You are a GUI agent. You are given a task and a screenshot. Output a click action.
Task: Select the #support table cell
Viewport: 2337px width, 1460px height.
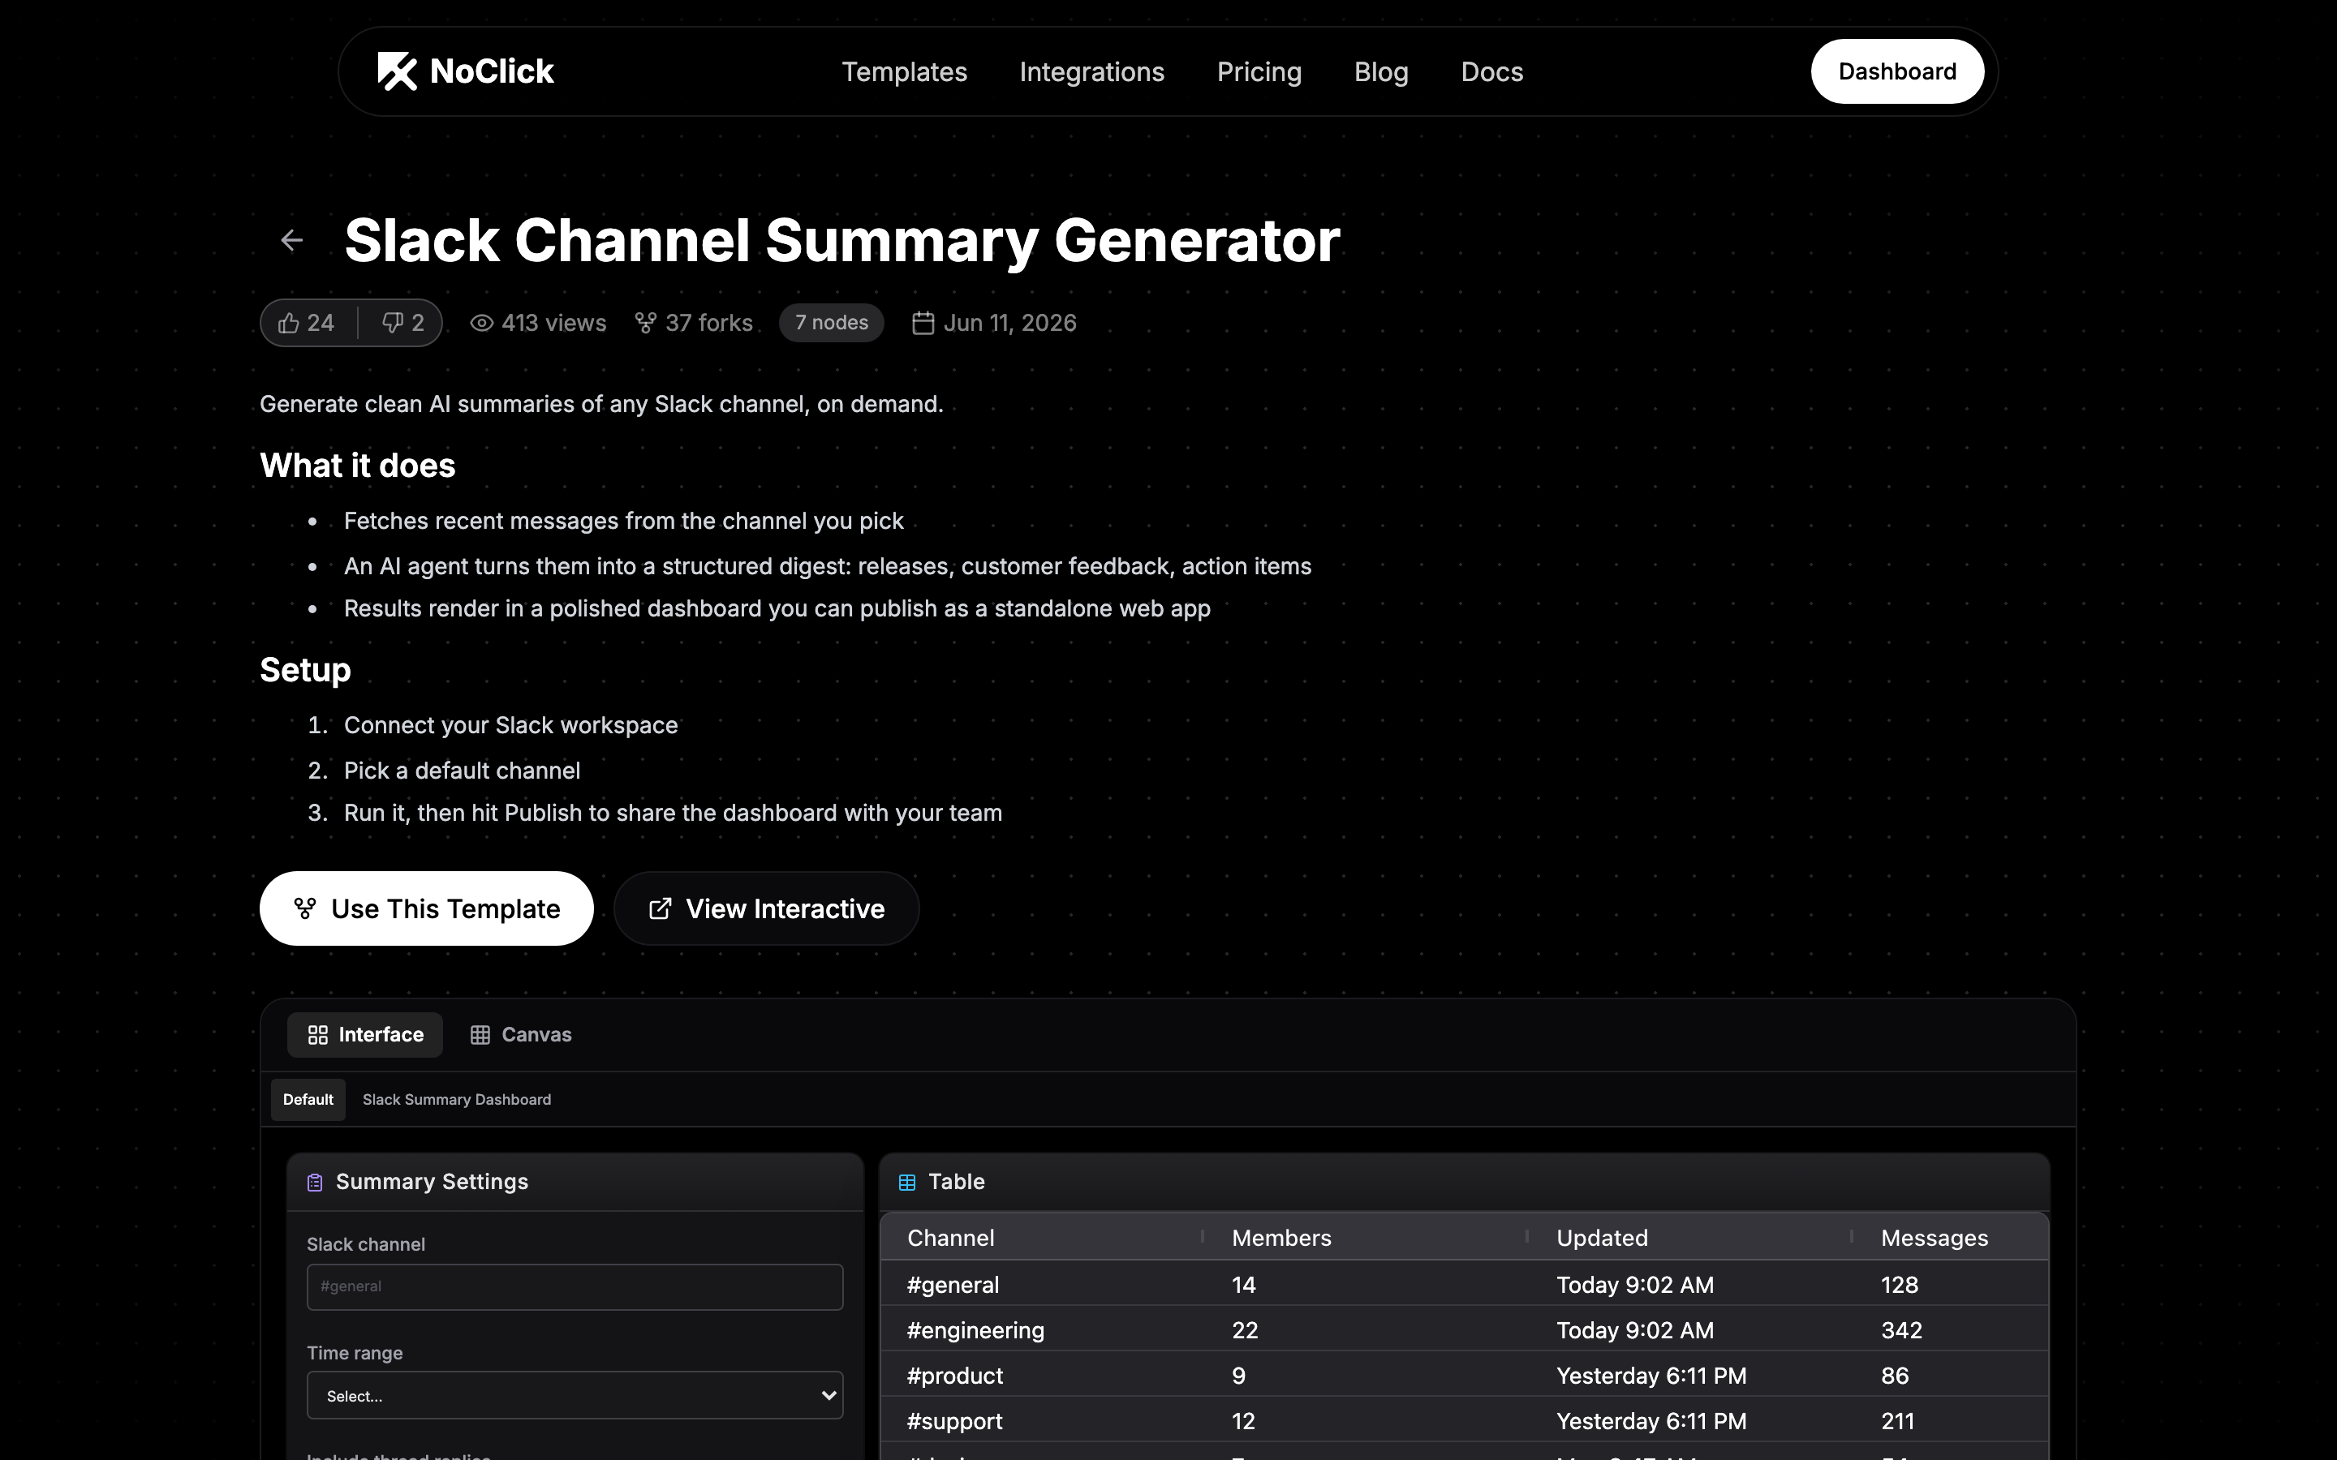click(x=954, y=1421)
